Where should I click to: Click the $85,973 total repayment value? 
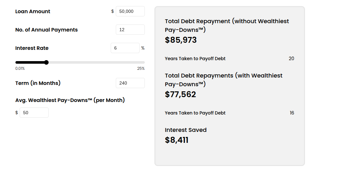[x=181, y=40]
